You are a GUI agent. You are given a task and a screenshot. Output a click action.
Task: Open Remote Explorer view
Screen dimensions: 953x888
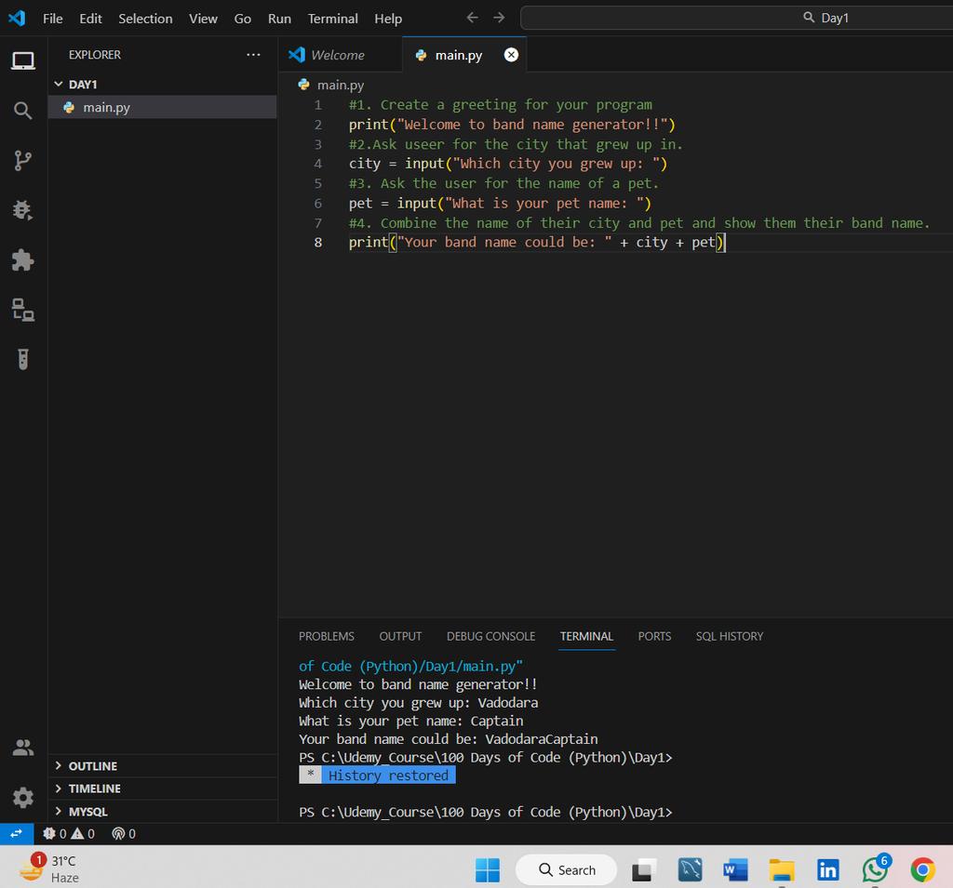pyautogui.click(x=23, y=310)
